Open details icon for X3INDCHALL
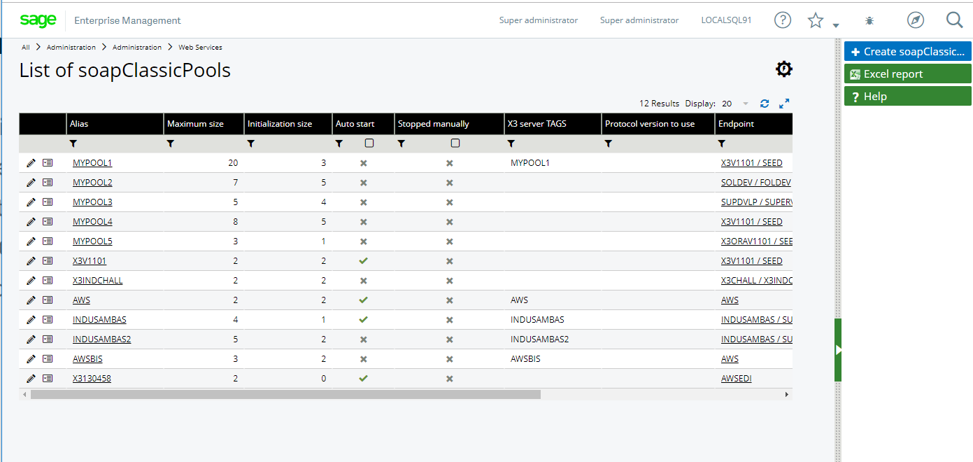This screenshot has height=462, width=973. (x=48, y=280)
